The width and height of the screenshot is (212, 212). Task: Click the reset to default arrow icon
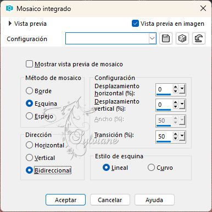coord(199,38)
